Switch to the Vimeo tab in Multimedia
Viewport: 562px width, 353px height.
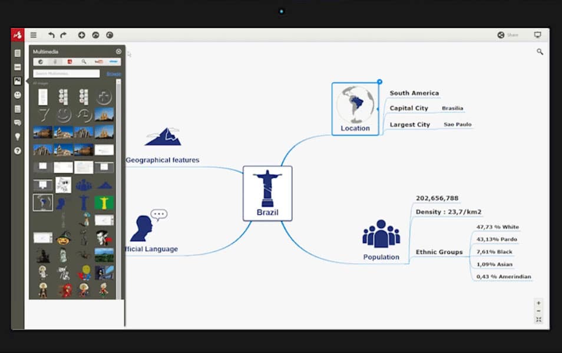point(113,61)
